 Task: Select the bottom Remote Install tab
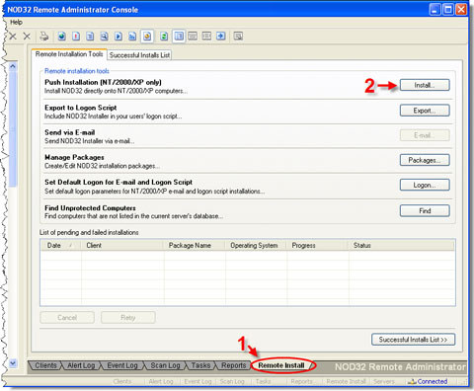pos(281,365)
